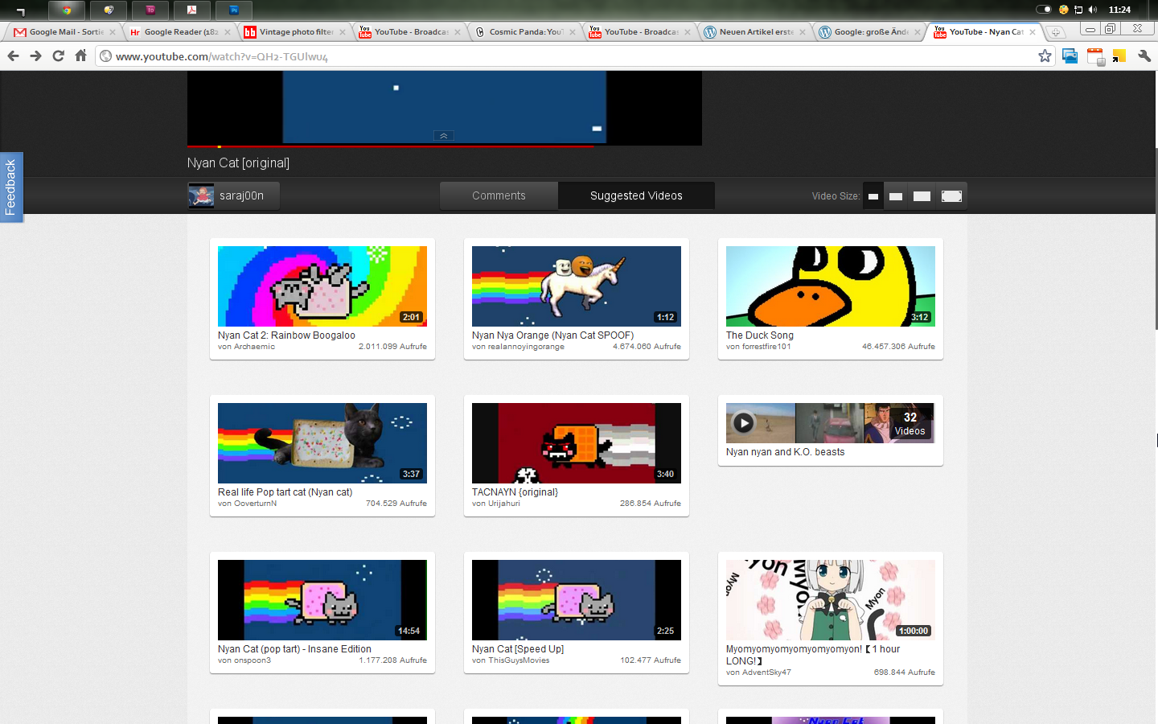Screen dimensions: 1158x724
Task: Open the Feedback side panel
Action: (x=10, y=187)
